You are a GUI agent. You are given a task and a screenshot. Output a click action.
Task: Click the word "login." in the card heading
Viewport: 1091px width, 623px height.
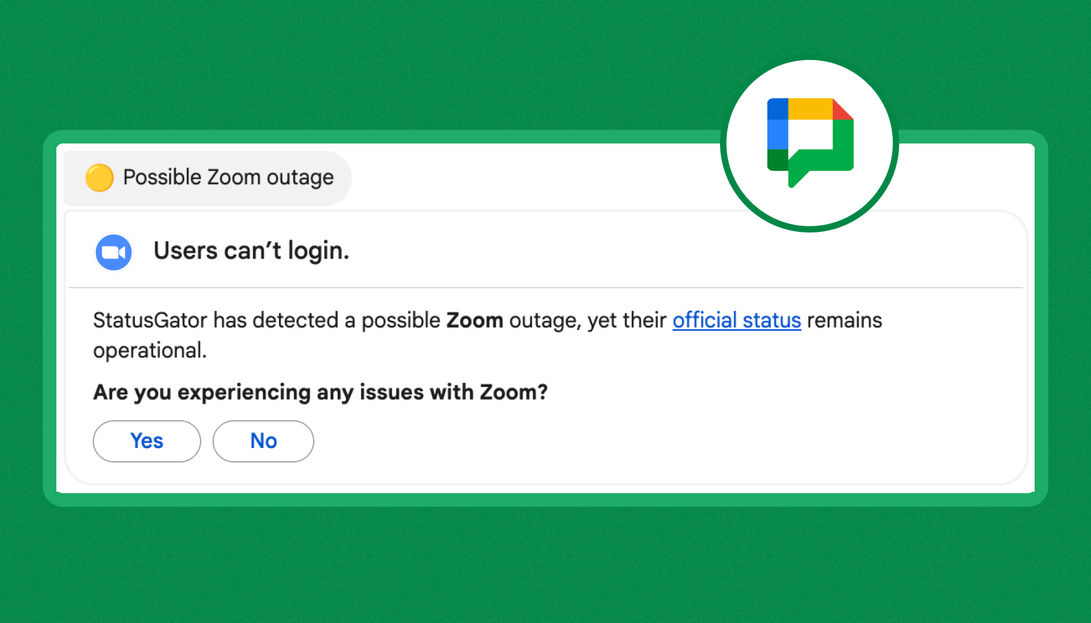point(318,251)
